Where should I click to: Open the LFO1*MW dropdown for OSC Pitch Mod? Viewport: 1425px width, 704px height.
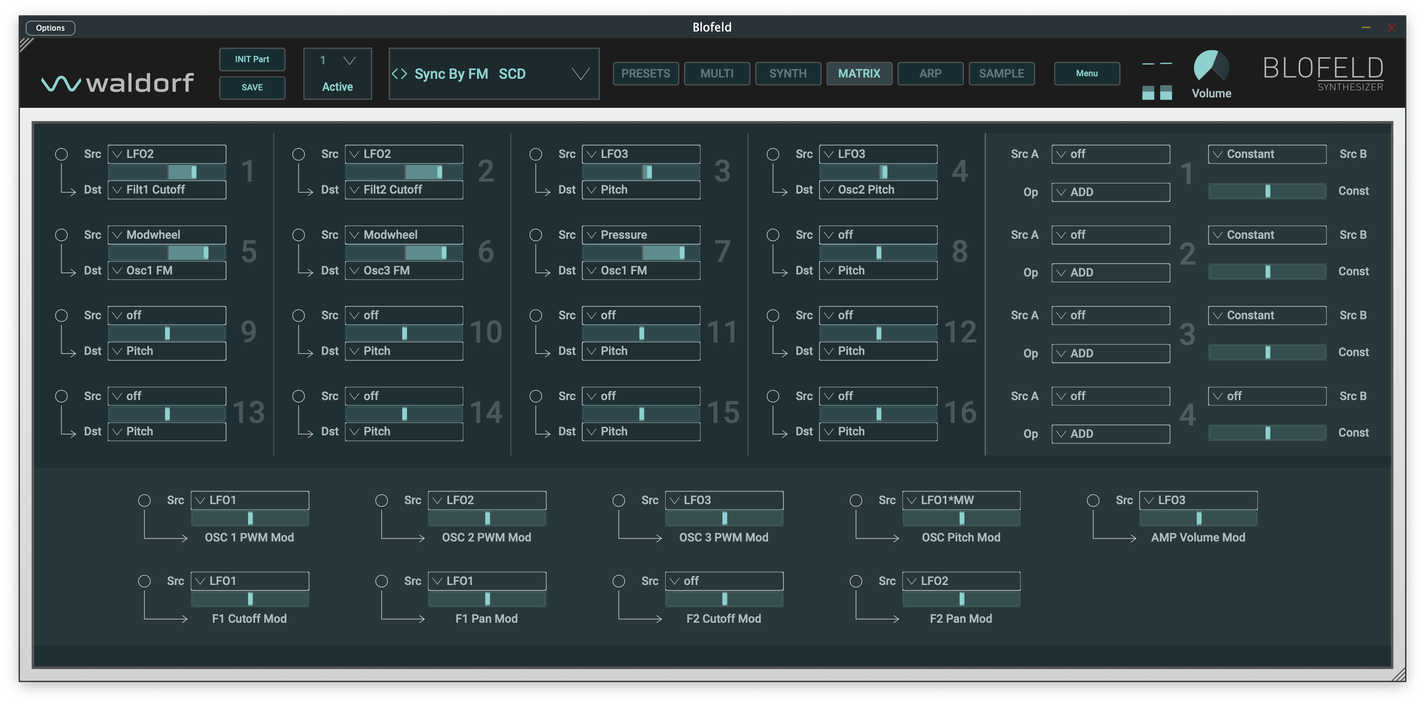961,500
